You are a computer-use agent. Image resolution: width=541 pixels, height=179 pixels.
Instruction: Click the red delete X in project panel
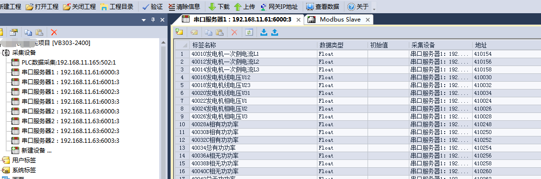54,32
